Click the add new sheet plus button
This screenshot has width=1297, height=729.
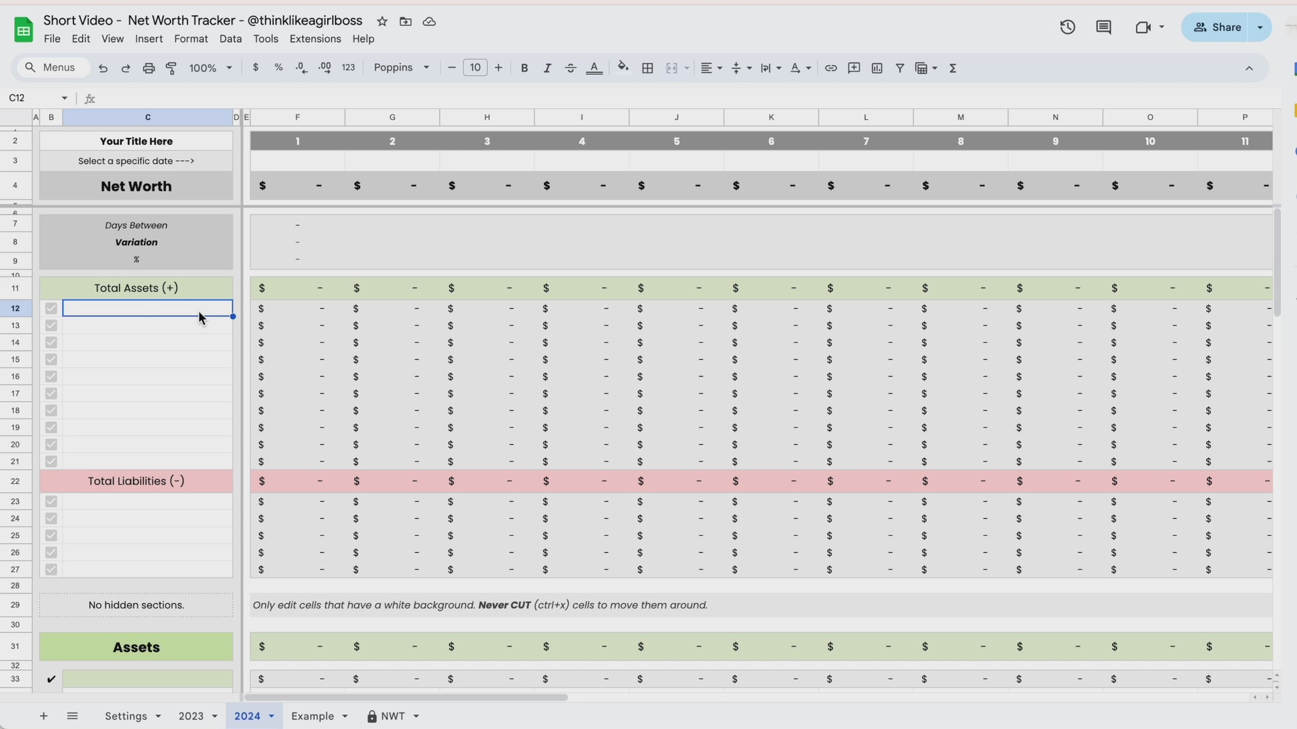(43, 716)
